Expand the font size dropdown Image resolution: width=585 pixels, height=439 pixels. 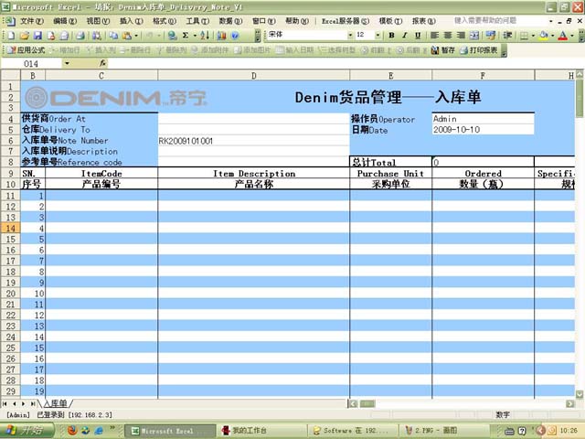(378, 35)
